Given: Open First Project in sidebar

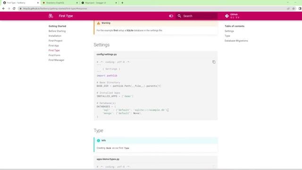Looking at the screenshot, I should 56,41.
